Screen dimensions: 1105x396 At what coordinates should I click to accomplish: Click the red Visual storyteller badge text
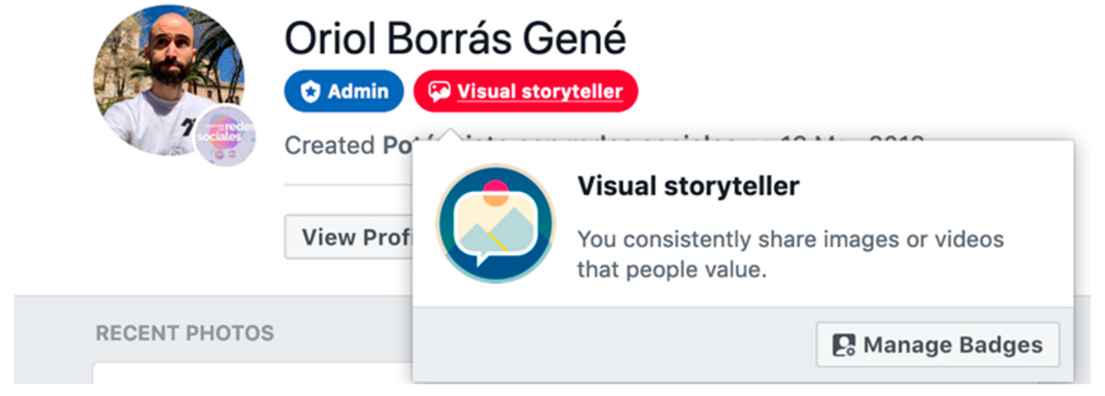pos(540,91)
